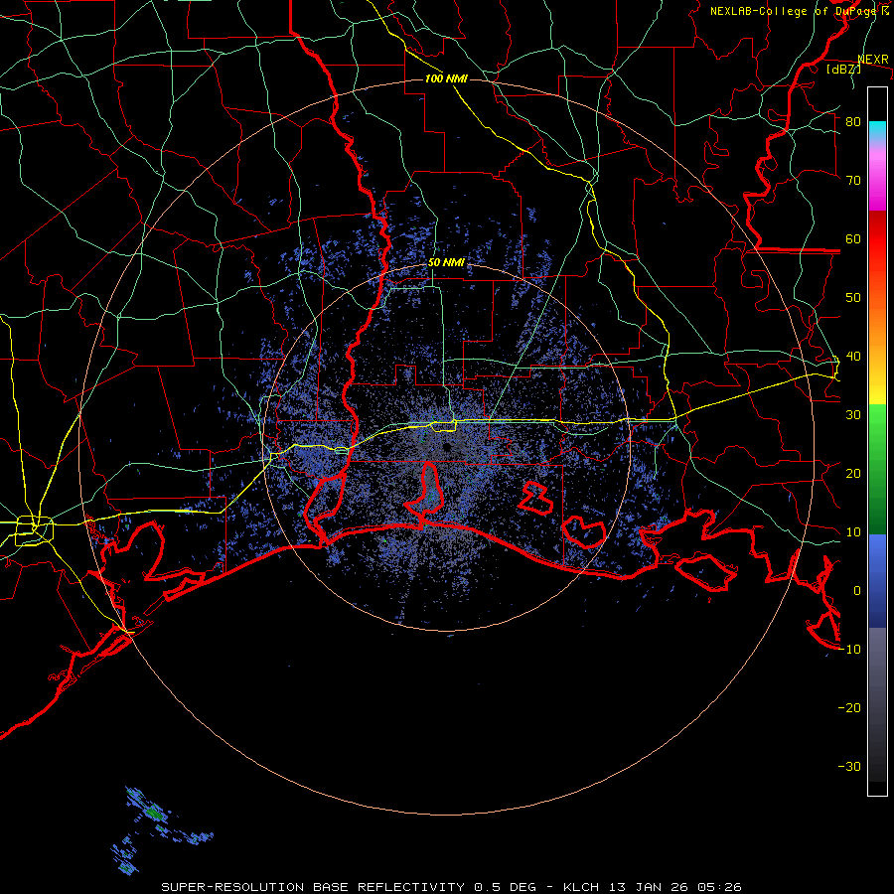
Task: Click the yellow Houston highway loop
Action: tap(34, 530)
